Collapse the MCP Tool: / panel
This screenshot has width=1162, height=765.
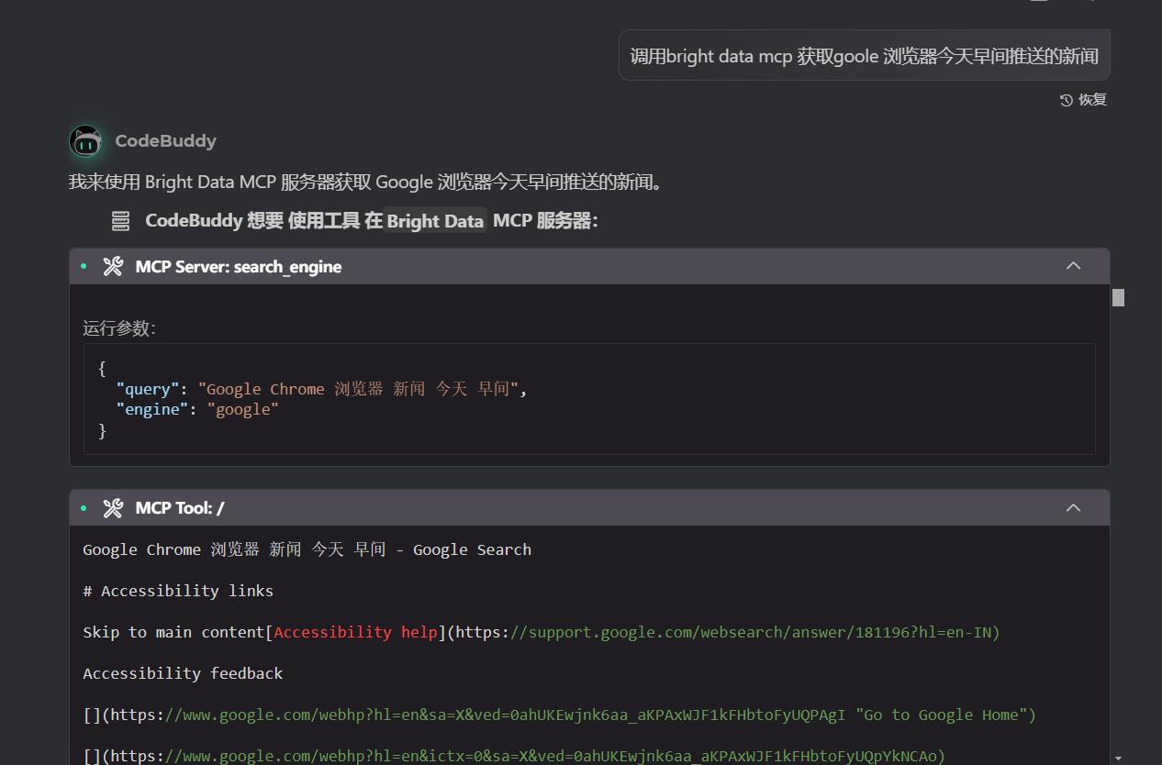1073,506
